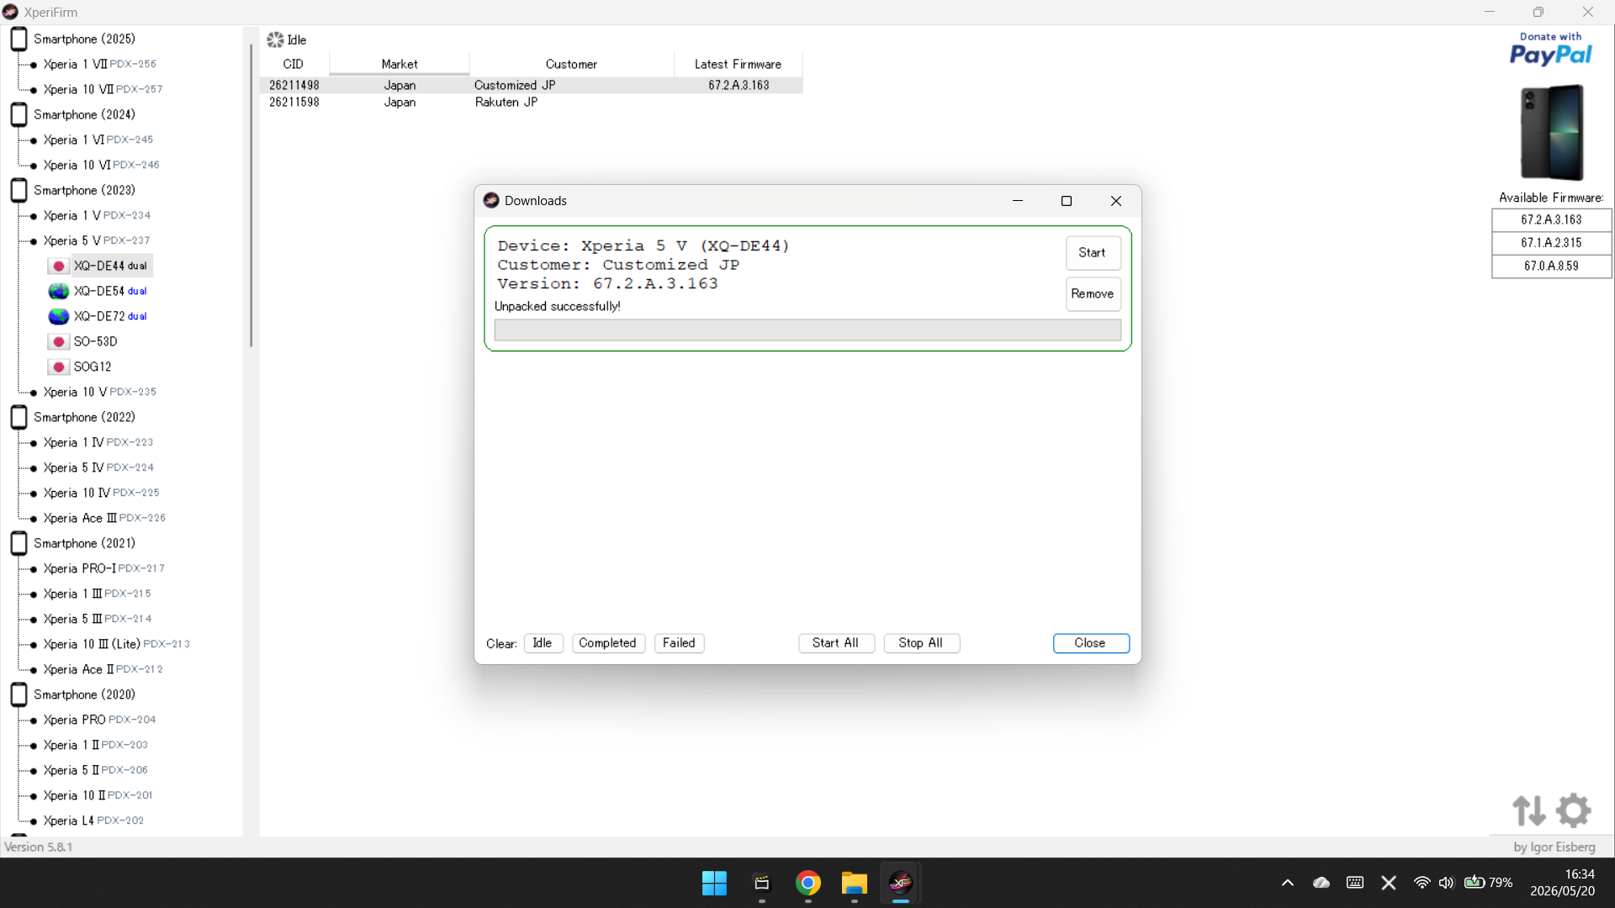
Task: Select available firmware 67.2.A.3.163
Action: click(x=1551, y=219)
